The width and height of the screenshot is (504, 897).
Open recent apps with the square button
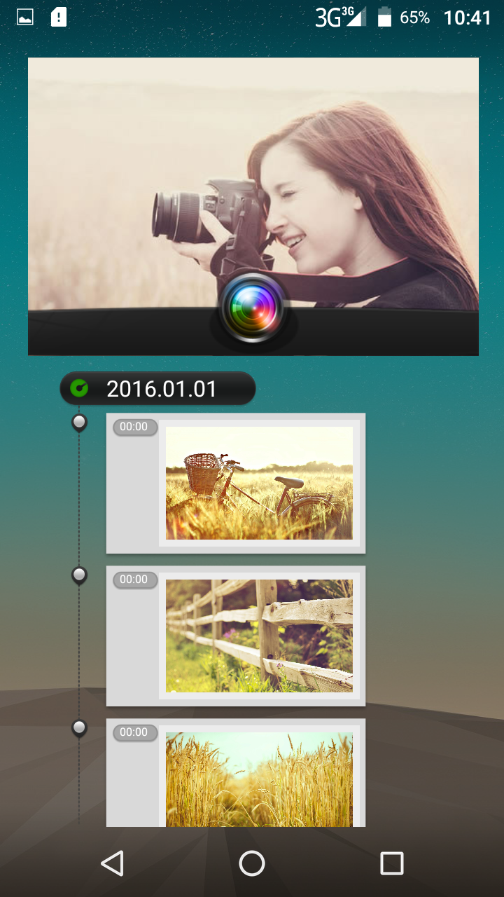coord(391,863)
